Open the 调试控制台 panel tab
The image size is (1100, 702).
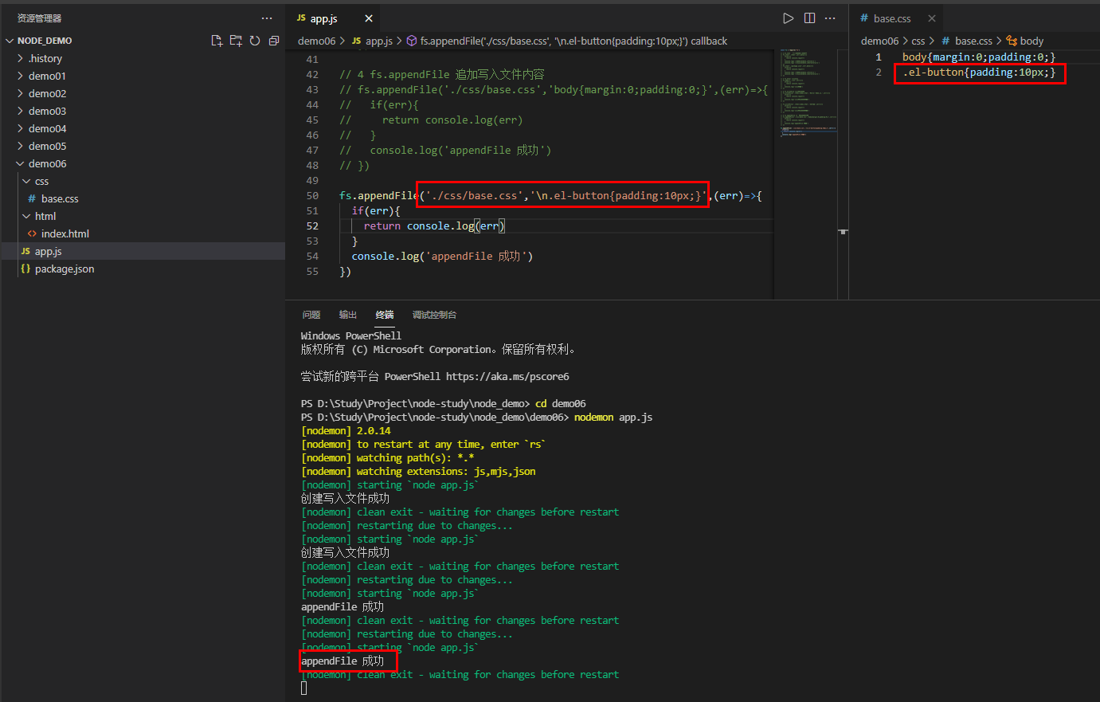434,314
